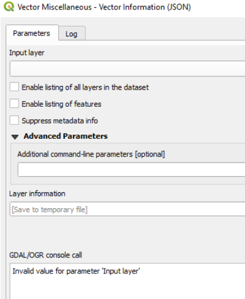Check Enable listing of features
Image resolution: width=245 pixels, height=299 pixels.
(x=14, y=104)
